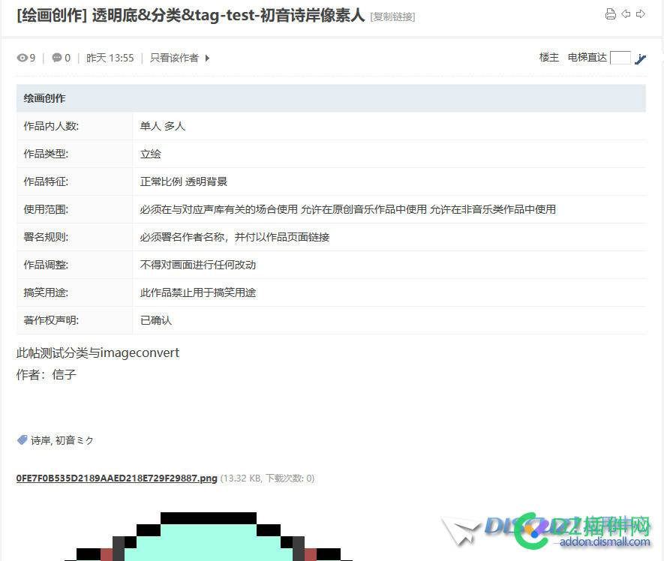Click the eye view-count icon

[21, 58]
